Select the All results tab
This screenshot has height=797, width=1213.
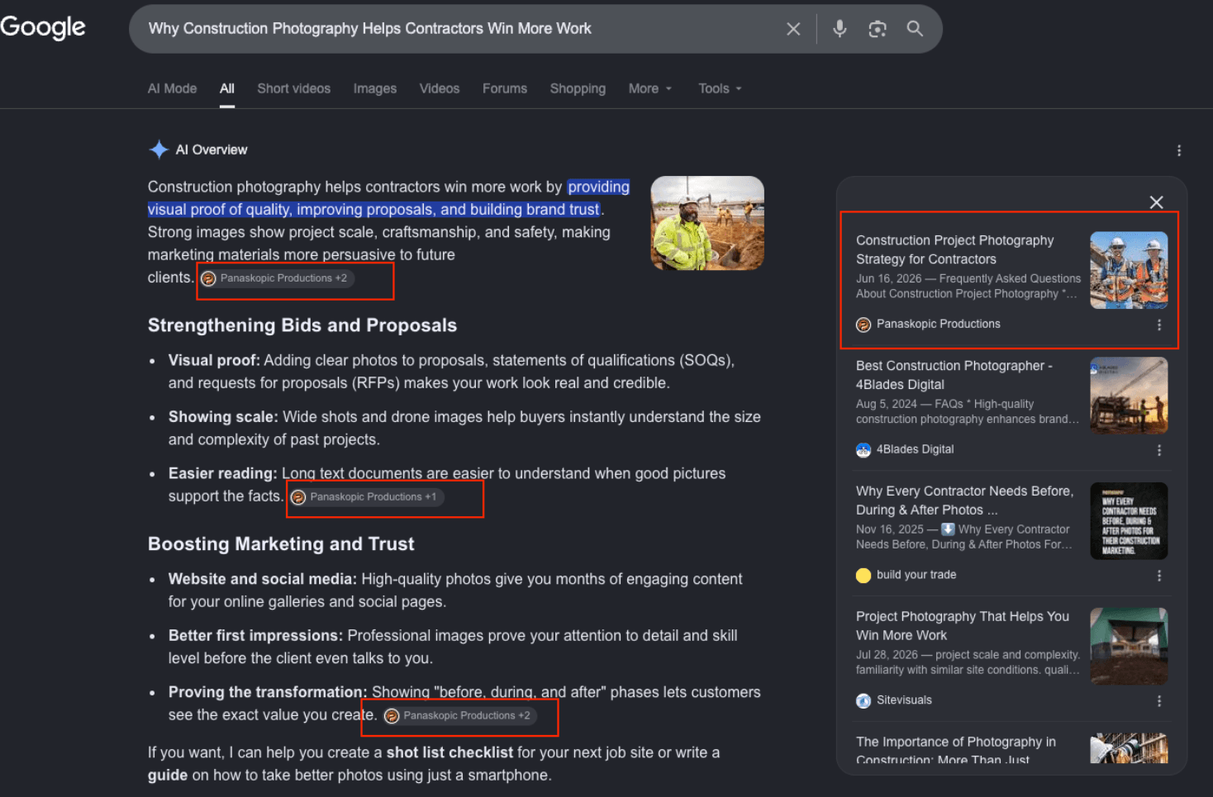[227, 88]
